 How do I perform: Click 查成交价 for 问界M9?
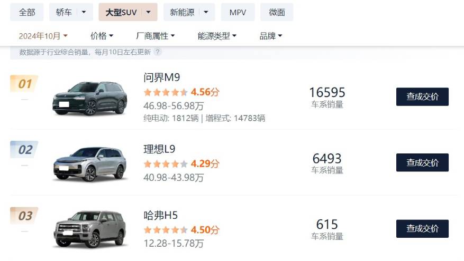click(422, 96)
